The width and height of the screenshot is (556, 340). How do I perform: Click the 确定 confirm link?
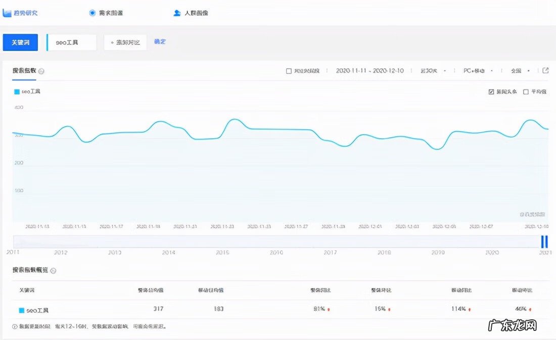coord(160,41)
